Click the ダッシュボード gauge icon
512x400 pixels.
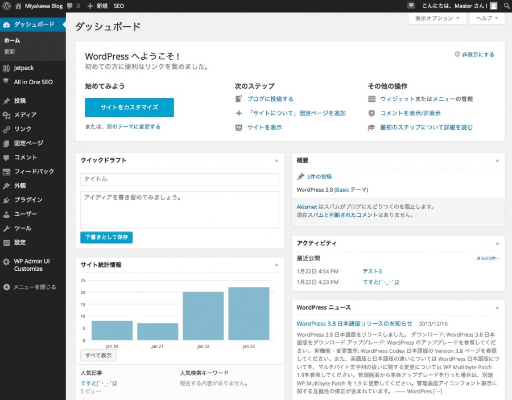[6, 24]
